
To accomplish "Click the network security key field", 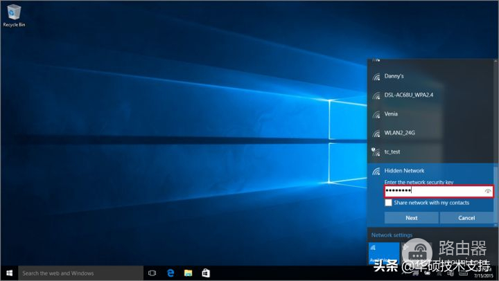I will coord(433,190).
